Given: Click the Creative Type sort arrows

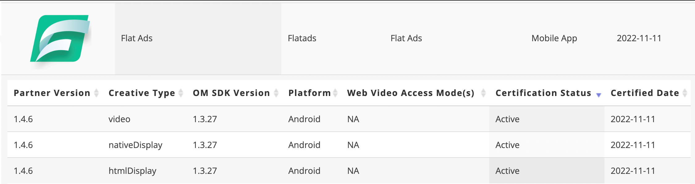Looking at the screenshot, I should point(181,93).
